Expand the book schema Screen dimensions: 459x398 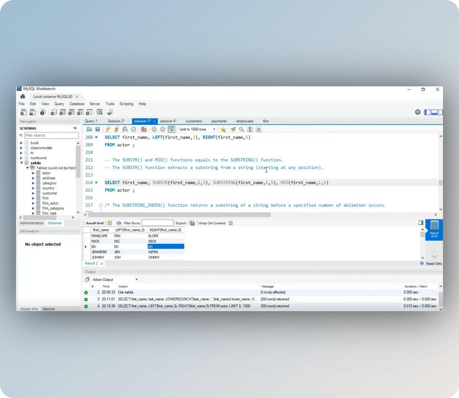[21, 143]
